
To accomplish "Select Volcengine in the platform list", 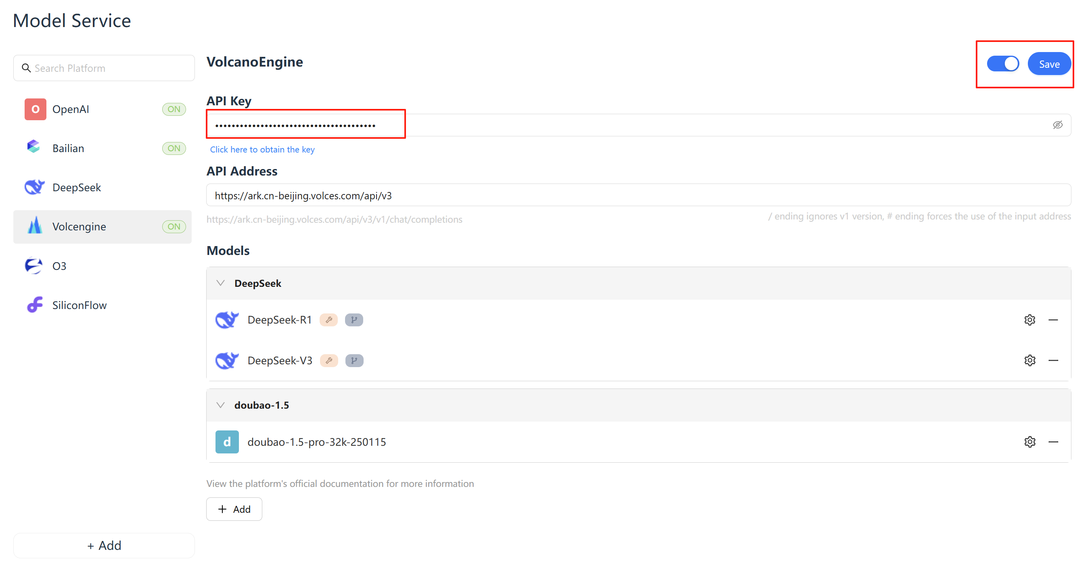I will [103, 226].
